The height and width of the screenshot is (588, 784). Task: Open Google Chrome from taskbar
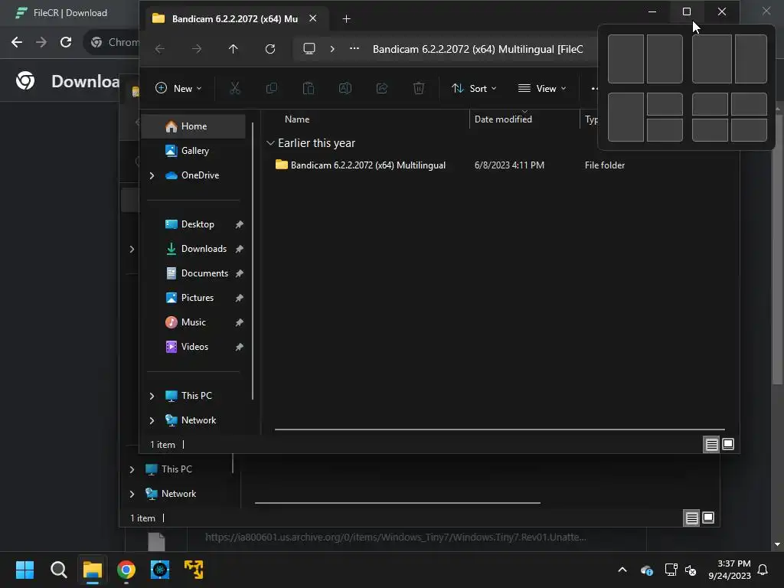tap(126, 570)
